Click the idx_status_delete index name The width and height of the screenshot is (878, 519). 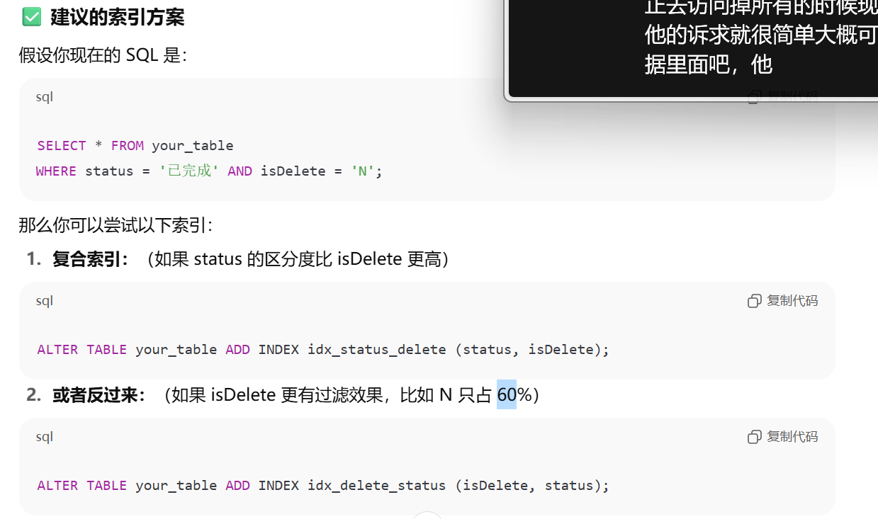pyautogui.click(x=376, y=349)
